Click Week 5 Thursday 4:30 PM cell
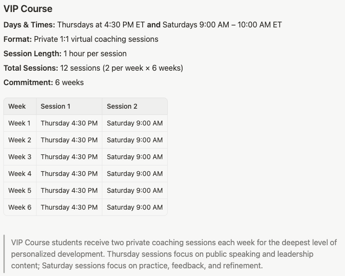 [x=69, y=190]
